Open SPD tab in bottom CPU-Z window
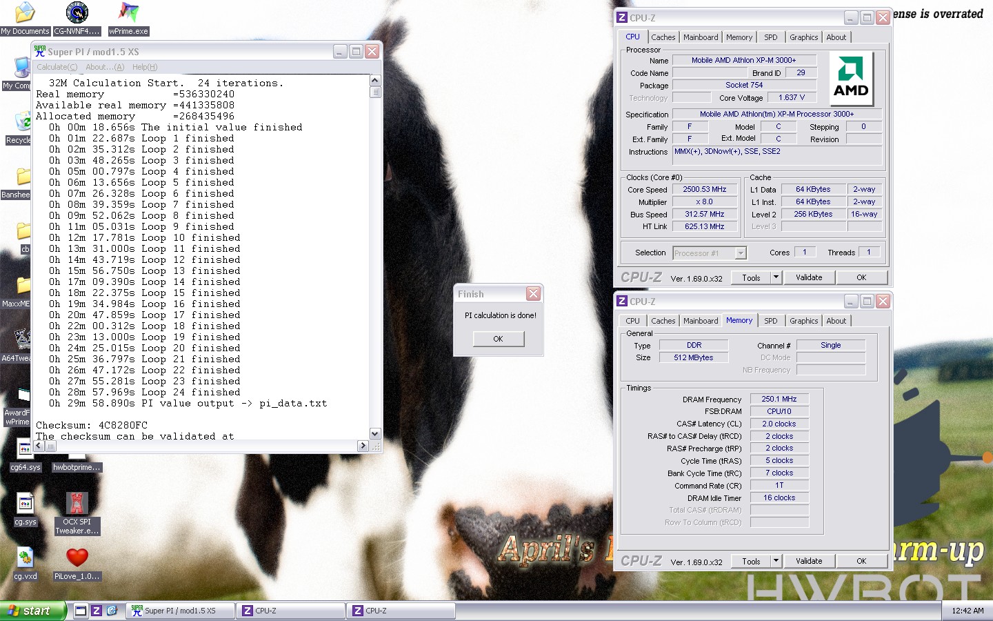The image size is (993, 621). [x=771, y=321]
